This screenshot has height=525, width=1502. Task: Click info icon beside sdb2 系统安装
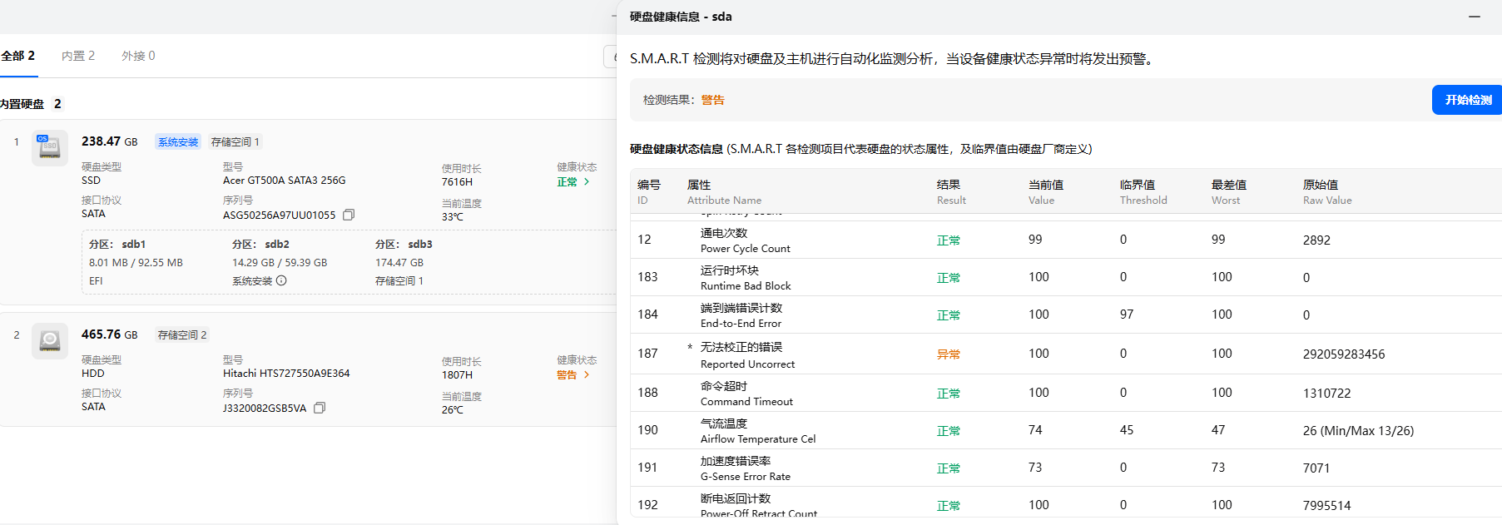click(281, 280)
